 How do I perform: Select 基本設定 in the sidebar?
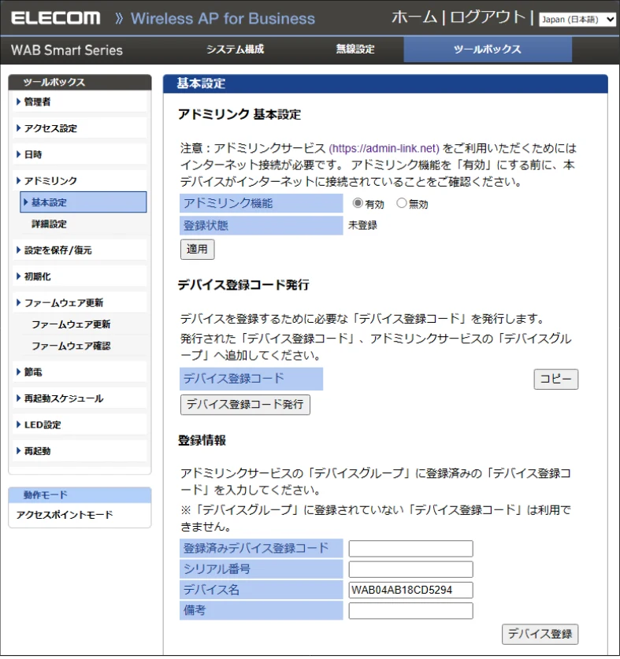tap(84, 202)
